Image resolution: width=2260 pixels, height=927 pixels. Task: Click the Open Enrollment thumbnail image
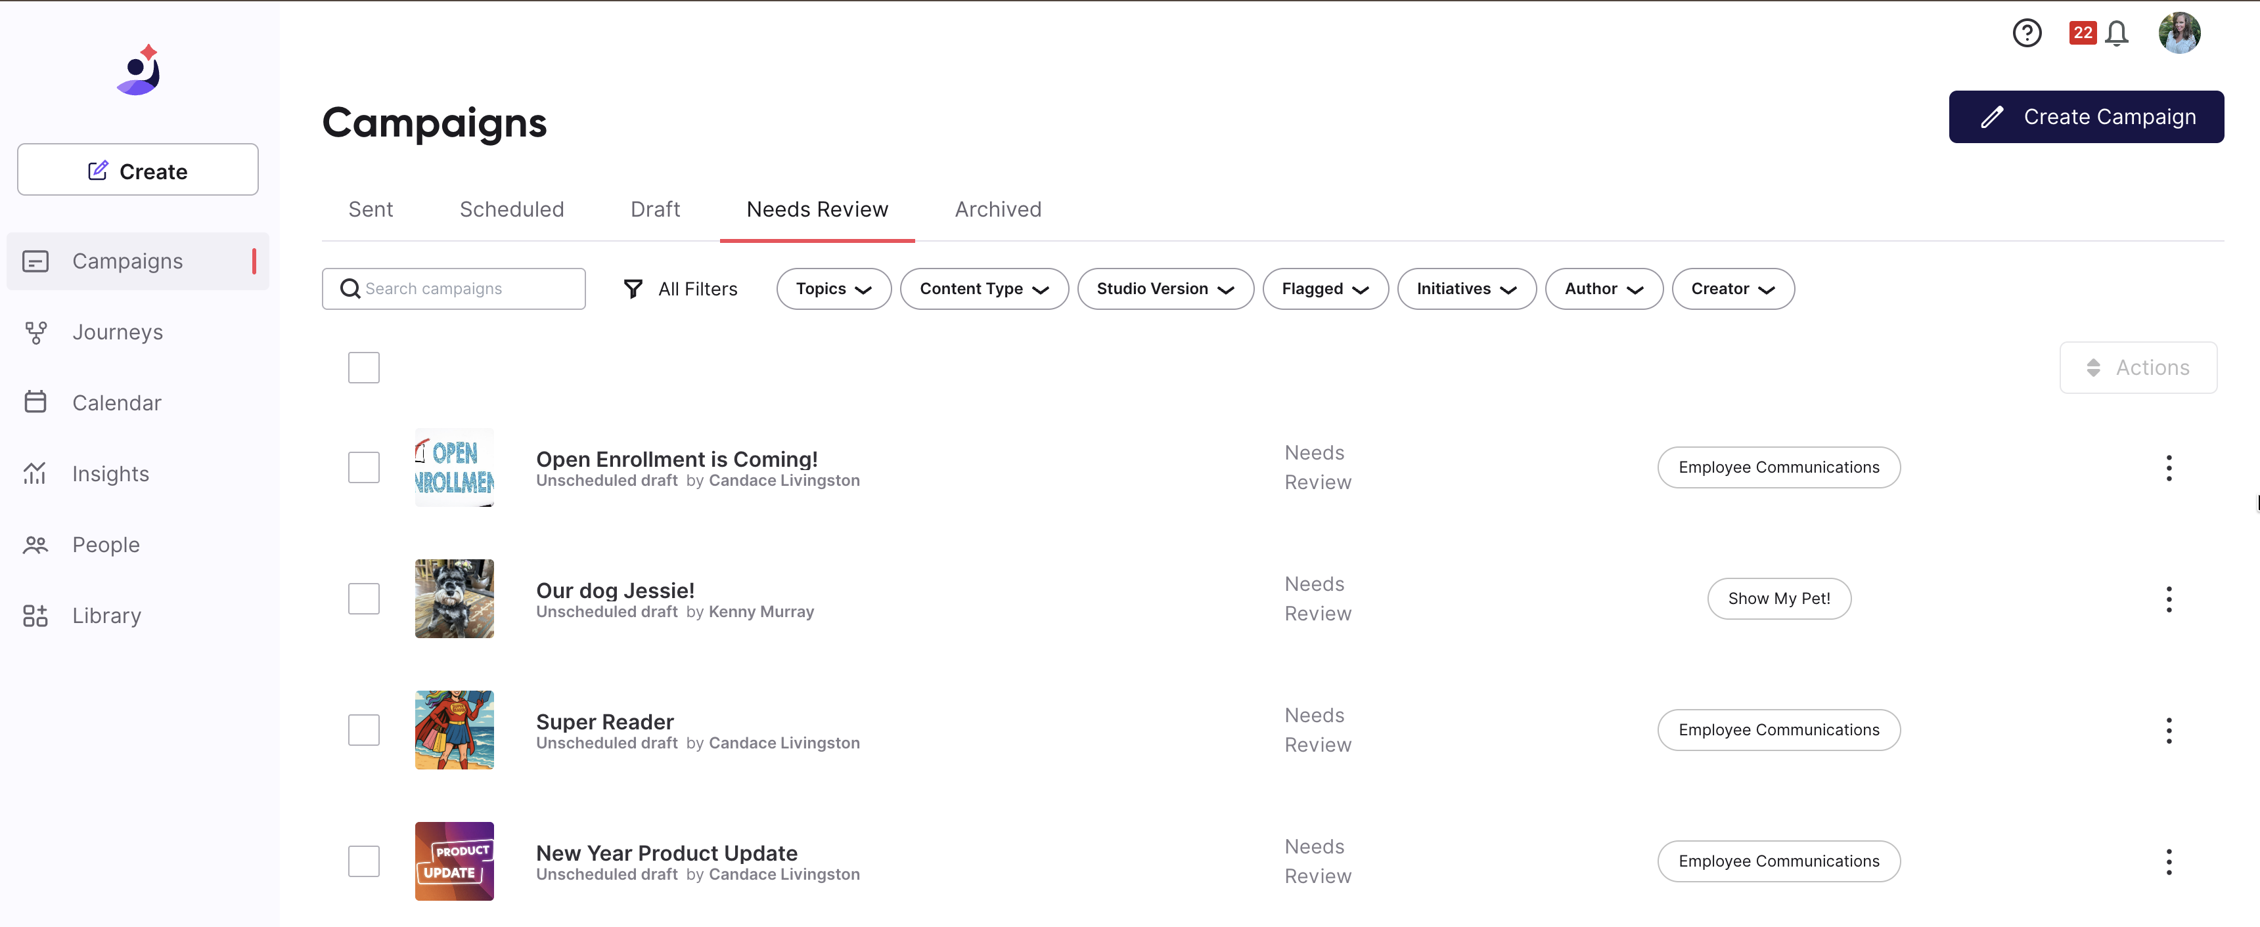(x=453, y=467)
